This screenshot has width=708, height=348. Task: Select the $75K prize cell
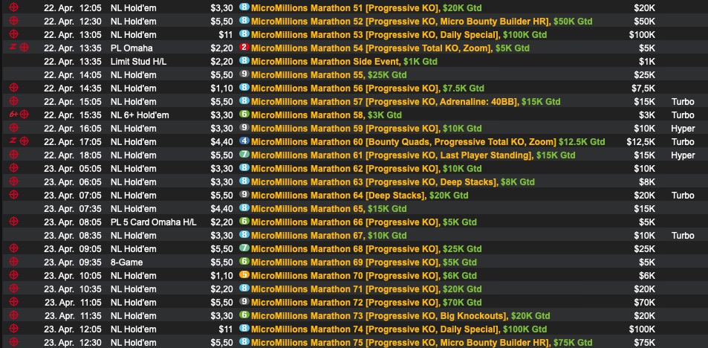[x=644, y=343]
